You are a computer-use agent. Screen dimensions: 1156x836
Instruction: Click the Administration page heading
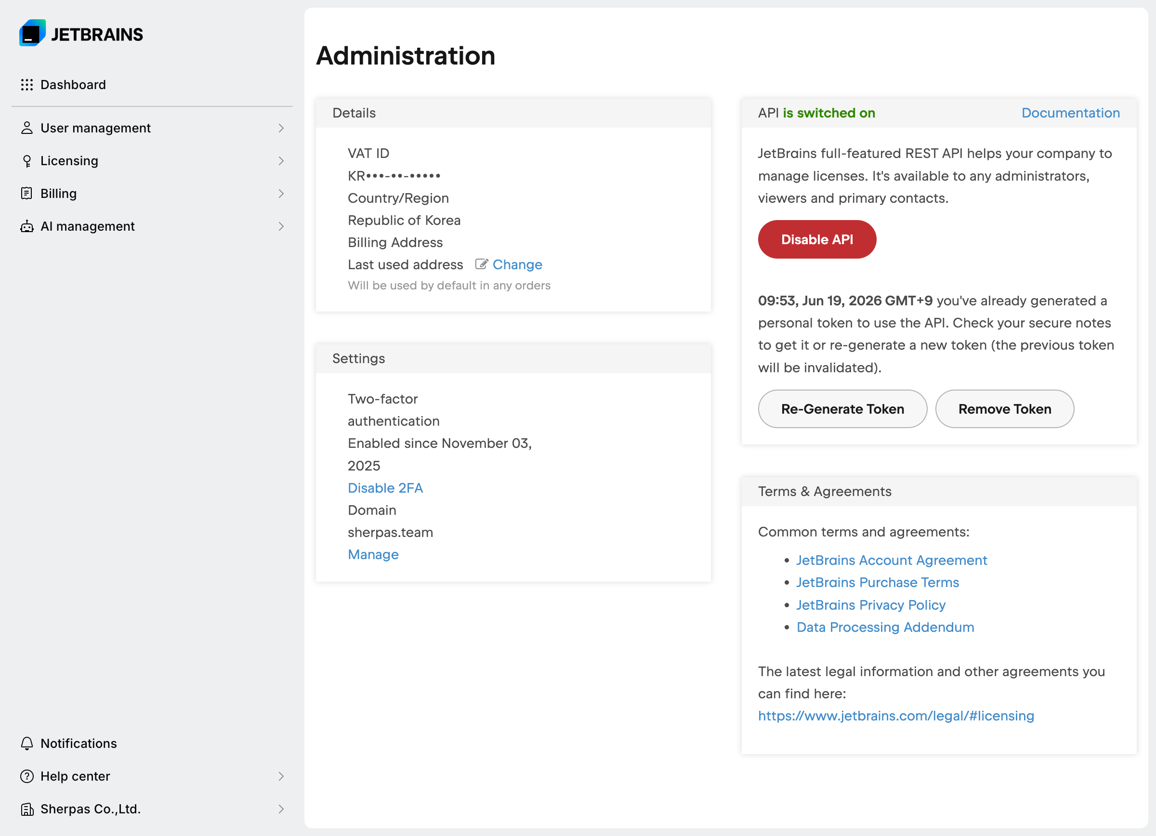[406, 55]
